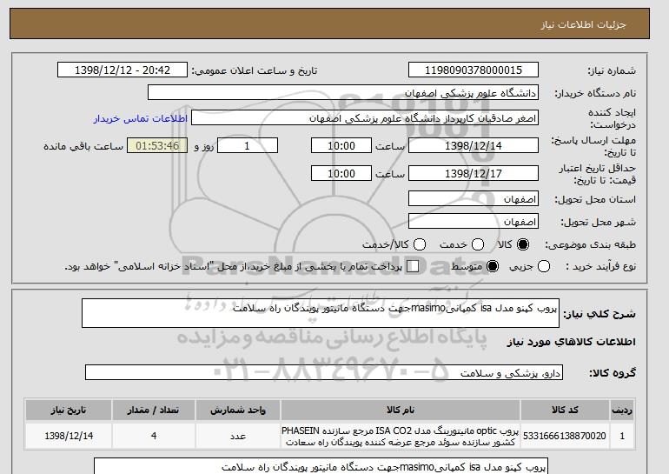This screenshot has height=474, width=669.
Task: Select the کالا/خدمت radio button
Action: click(420, 244)
